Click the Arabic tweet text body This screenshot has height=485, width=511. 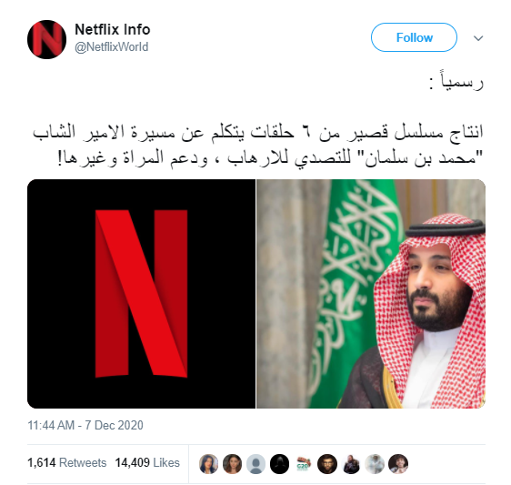point(257,122)
